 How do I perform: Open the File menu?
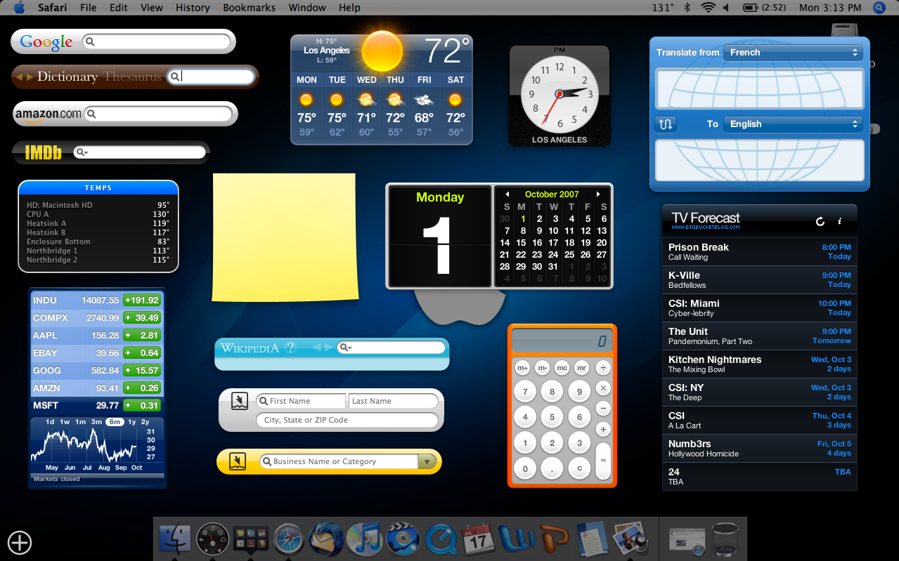[x=89, y=8]
